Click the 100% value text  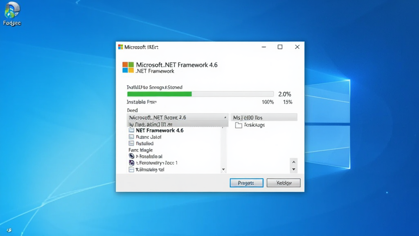pyautogui.click(x=268, y=102)
